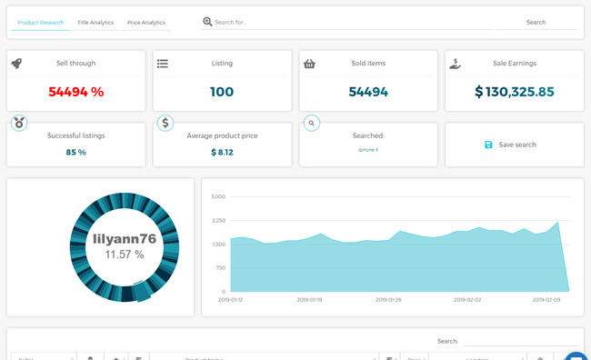591x360 pixels.
Task: Click the 'lilyann76' label inside donut
Action: point(125,238)
